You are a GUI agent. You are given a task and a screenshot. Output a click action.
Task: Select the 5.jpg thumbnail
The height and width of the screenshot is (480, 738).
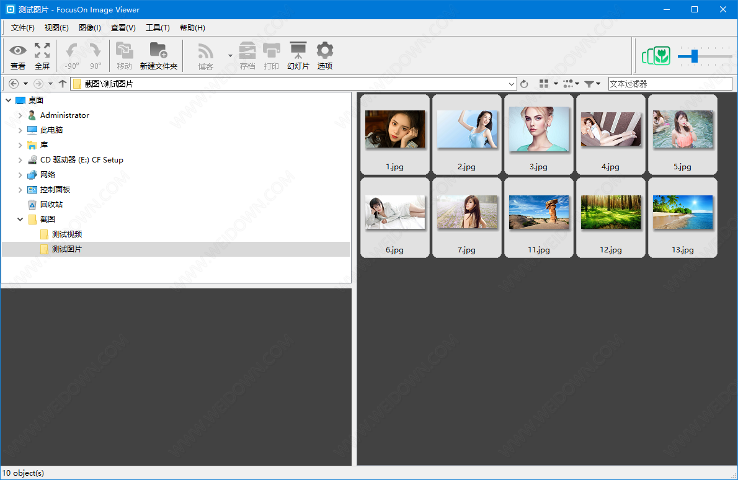[683, 135]
